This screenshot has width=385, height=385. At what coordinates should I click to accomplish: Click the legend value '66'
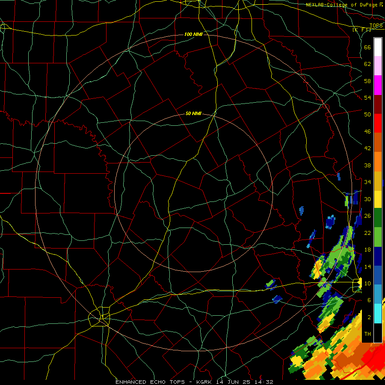click(x=367, y=47)
